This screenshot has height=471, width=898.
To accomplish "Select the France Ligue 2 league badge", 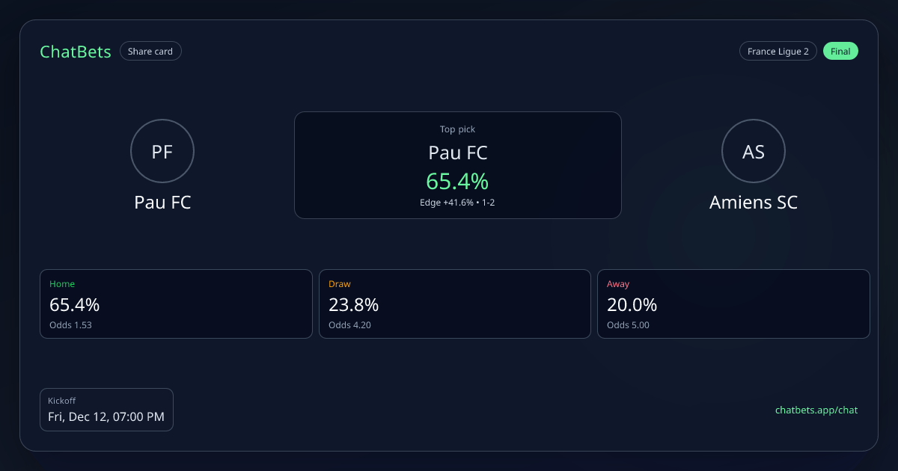I will [x=778, y=52].
